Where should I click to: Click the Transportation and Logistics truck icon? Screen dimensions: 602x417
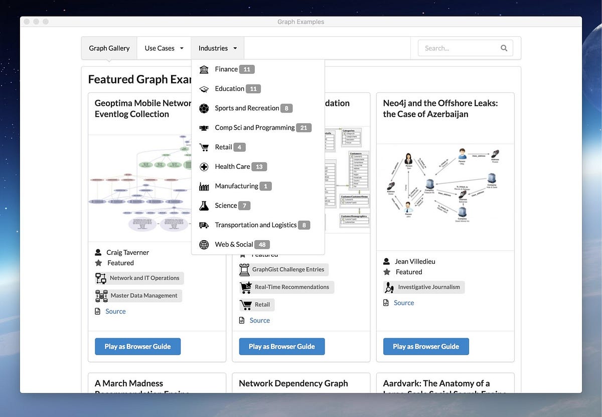[204, 225]
